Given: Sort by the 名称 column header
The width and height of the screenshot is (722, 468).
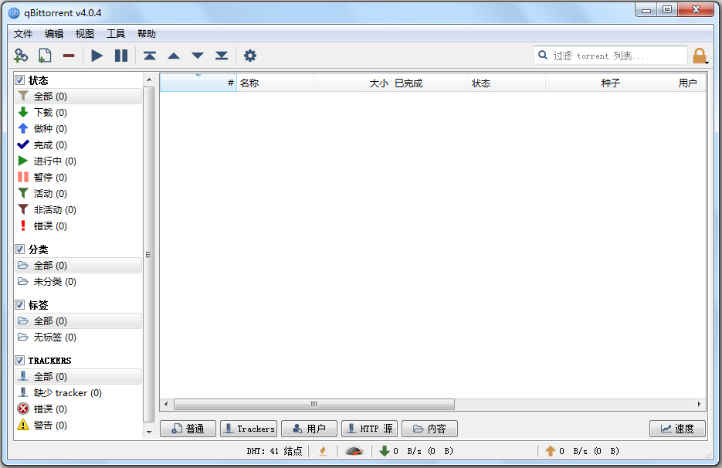Looking at the screenshot, I should (x=276, y=83).
